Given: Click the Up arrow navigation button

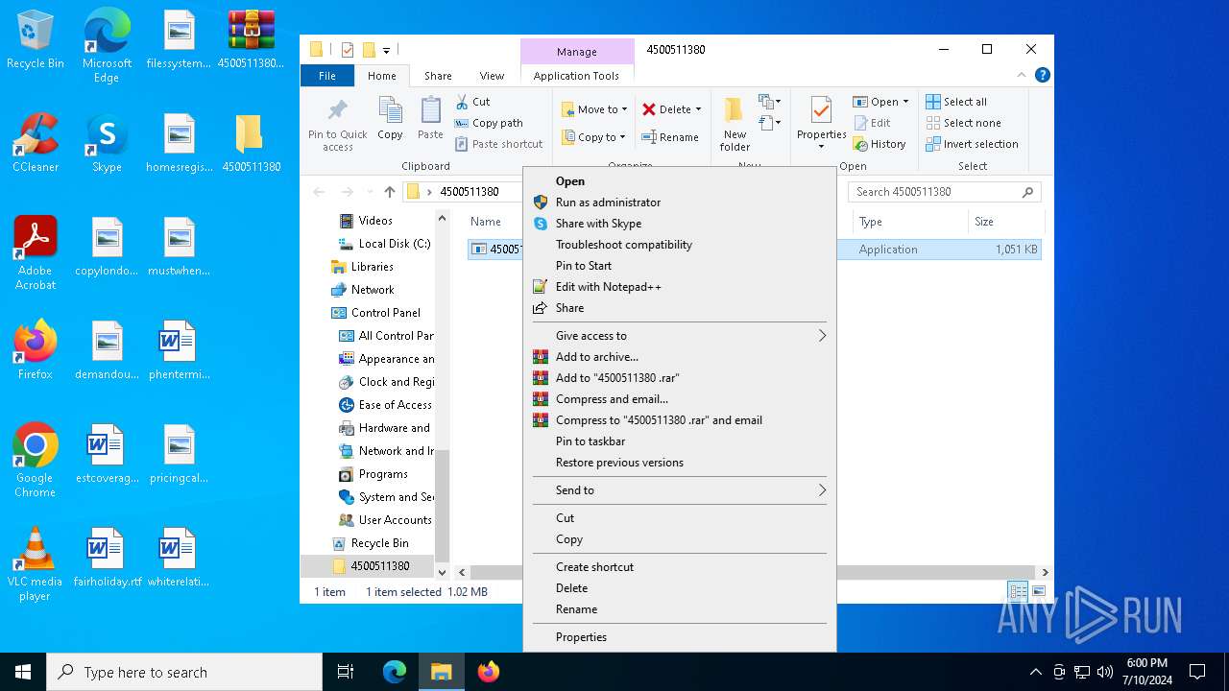Looking at the screenshot, I should click(389, 192).
